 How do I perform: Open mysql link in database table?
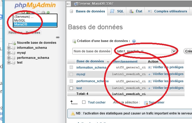click(x=81, y=74)
